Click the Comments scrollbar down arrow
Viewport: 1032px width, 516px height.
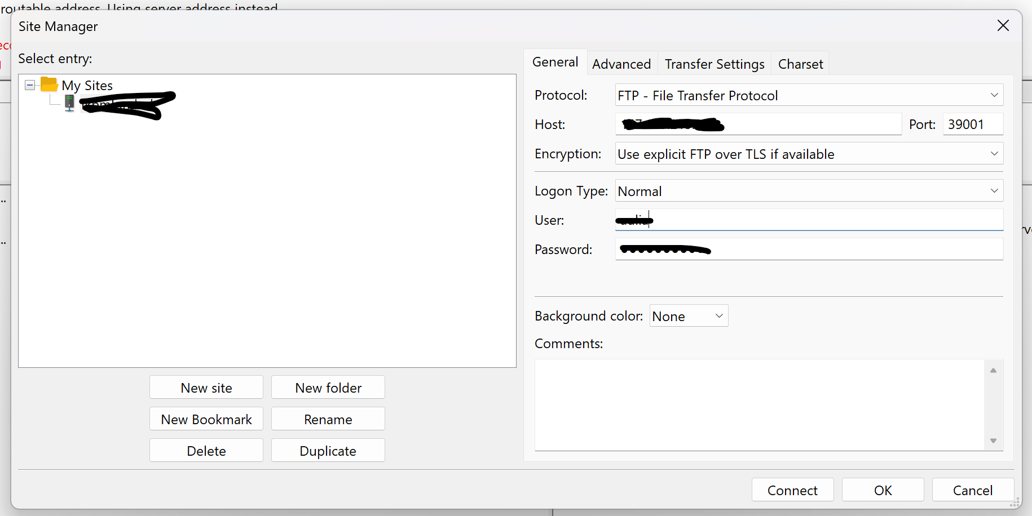click(994, 441)
